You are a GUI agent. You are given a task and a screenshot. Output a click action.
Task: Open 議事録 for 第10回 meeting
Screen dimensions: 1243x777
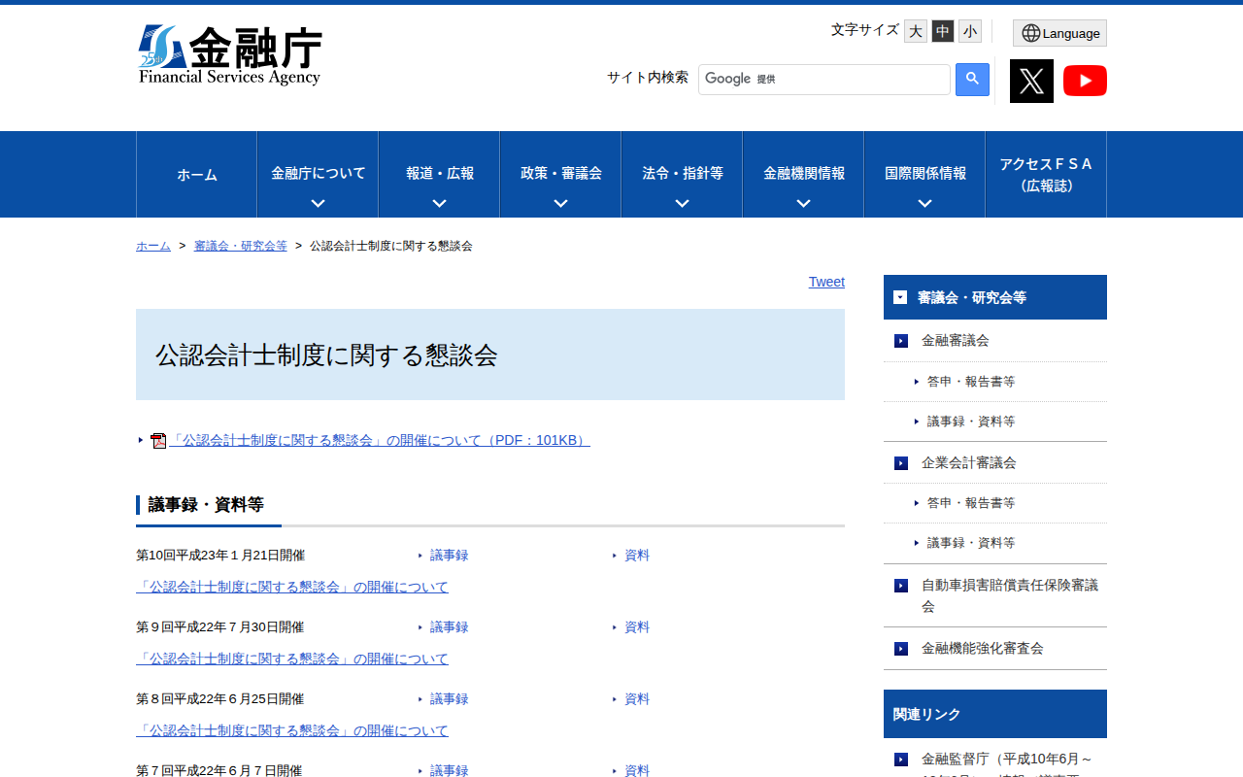[x=449, y=555]
